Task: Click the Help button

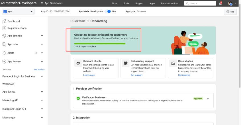Action: pos(230,12)
